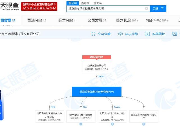Viewport: 180px width, 129px height.
Task: Click the company title in the chart header bar
Action: [x=19, y=34]
